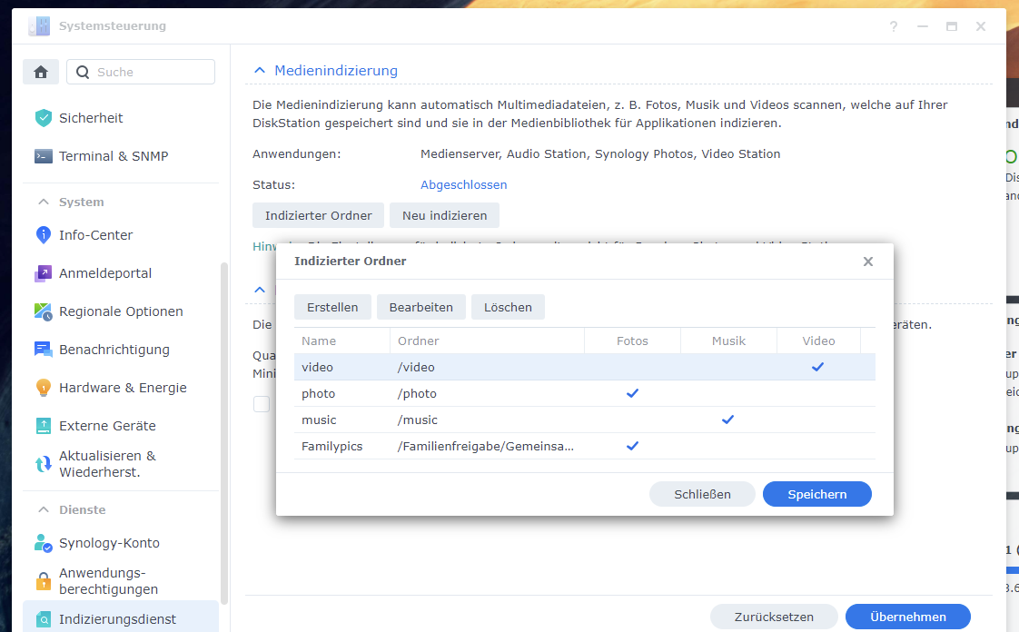The height and width of the screenshot is (632, 1019).
Task: Click Bearbeiten button
Action: (421, 307)
